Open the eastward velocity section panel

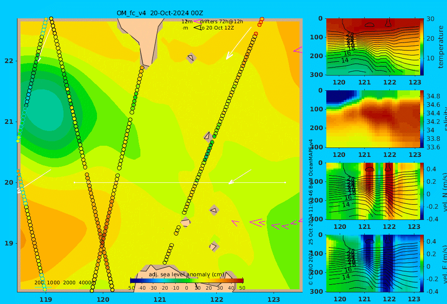[373, 263]
